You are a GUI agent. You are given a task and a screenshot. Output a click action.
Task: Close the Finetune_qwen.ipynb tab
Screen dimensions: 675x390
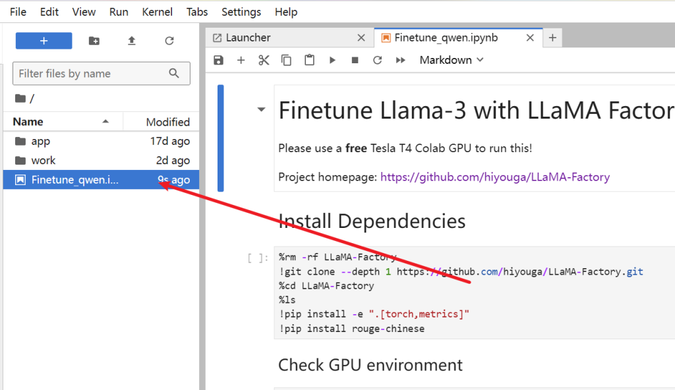pos(530,38)
